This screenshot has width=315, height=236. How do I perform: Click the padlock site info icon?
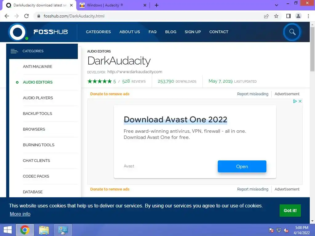(x=39, y=16)
